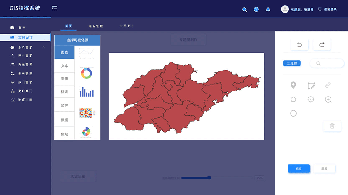Image resolution: width=348 pixels, height=195 pixels.
Task: Switch to the 表格 source category
Action: (x=64, y=78)
